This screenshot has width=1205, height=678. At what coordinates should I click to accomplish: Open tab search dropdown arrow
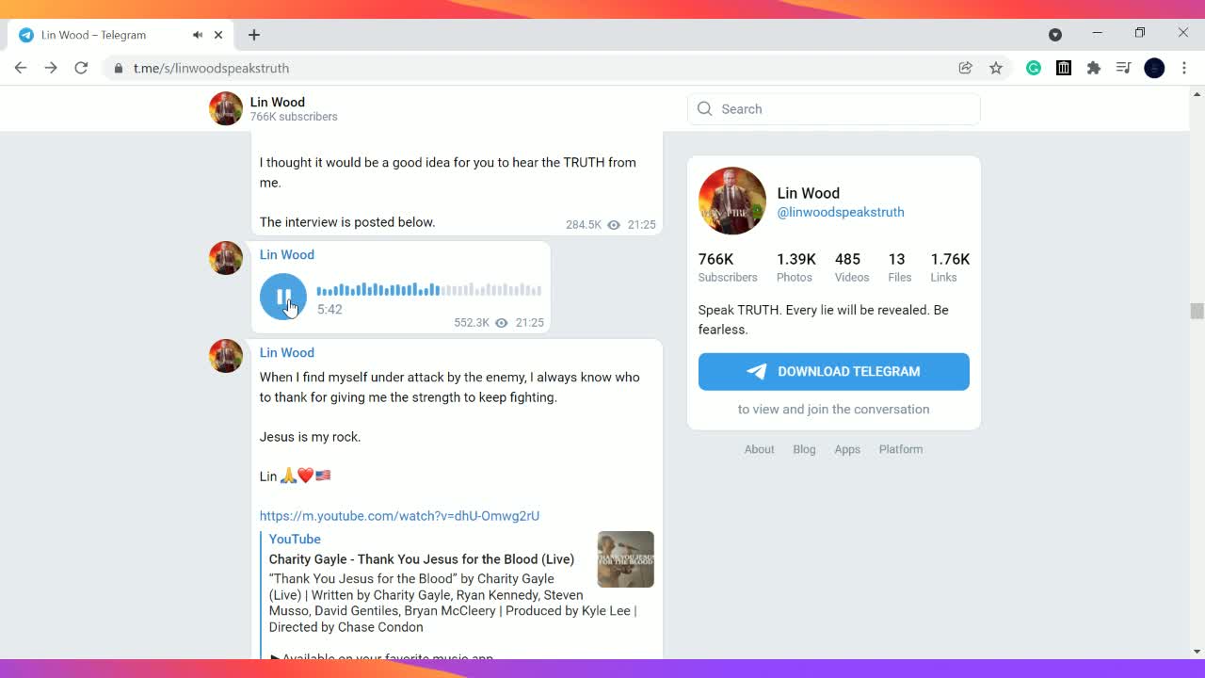(1055, 35)
